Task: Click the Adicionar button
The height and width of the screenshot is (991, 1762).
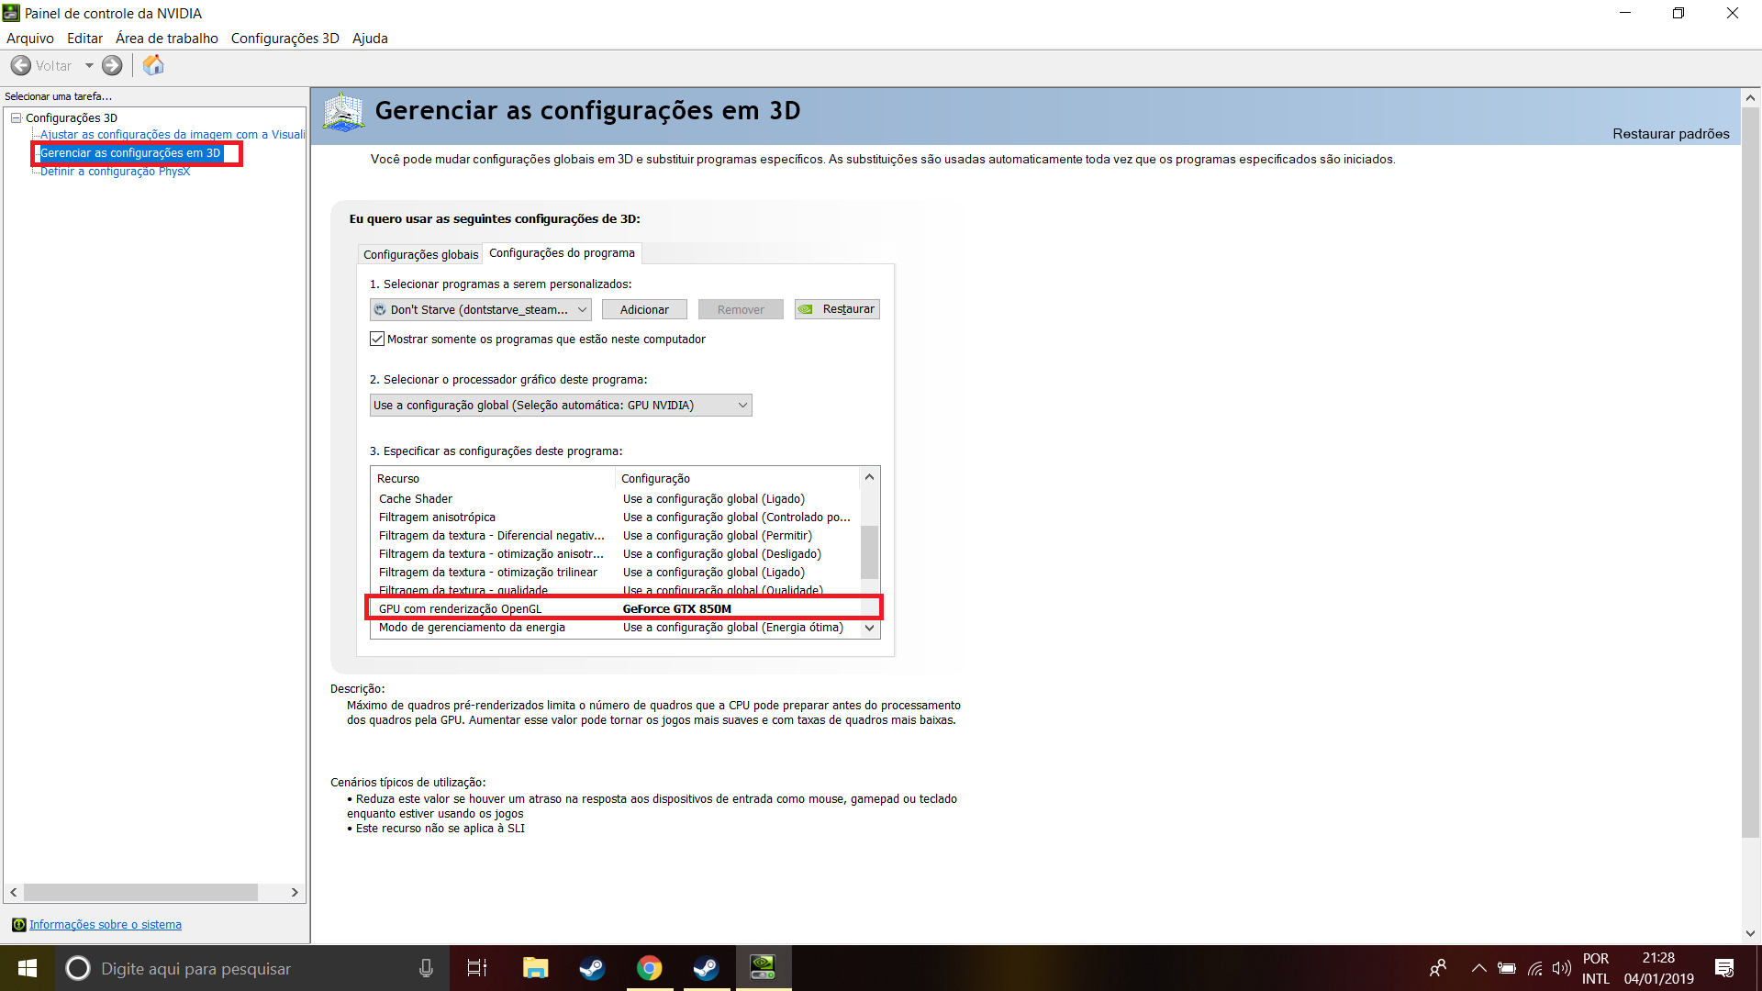Action: click(x=644, y=310)
